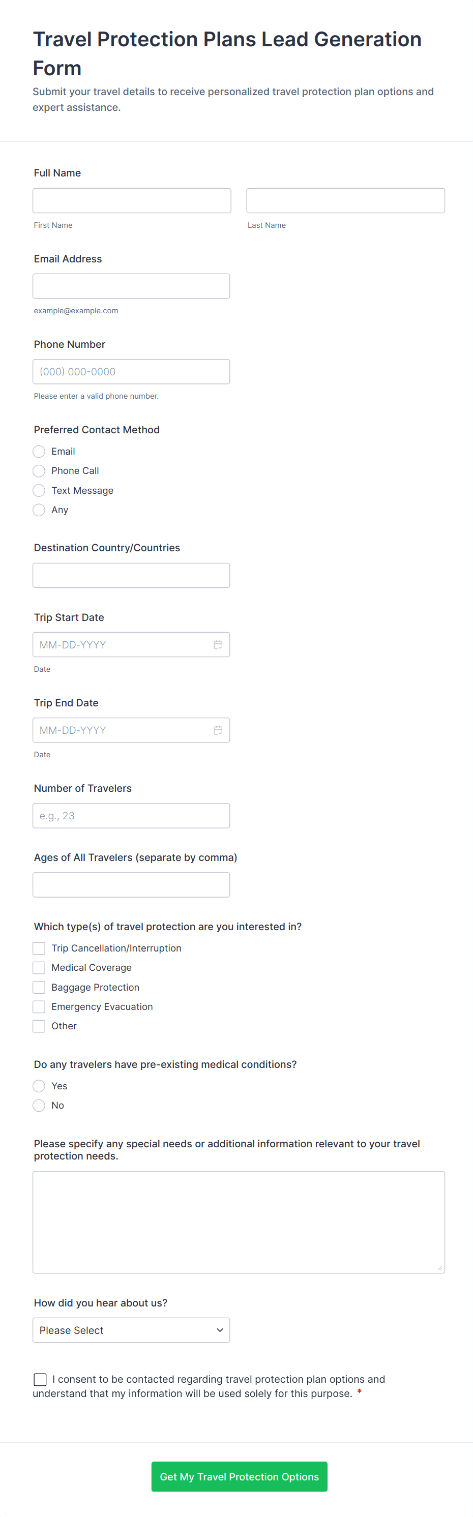Click the Email Address field
Image resolution: width=473 pixels, height=1517 pixels.
click(131, 286)
